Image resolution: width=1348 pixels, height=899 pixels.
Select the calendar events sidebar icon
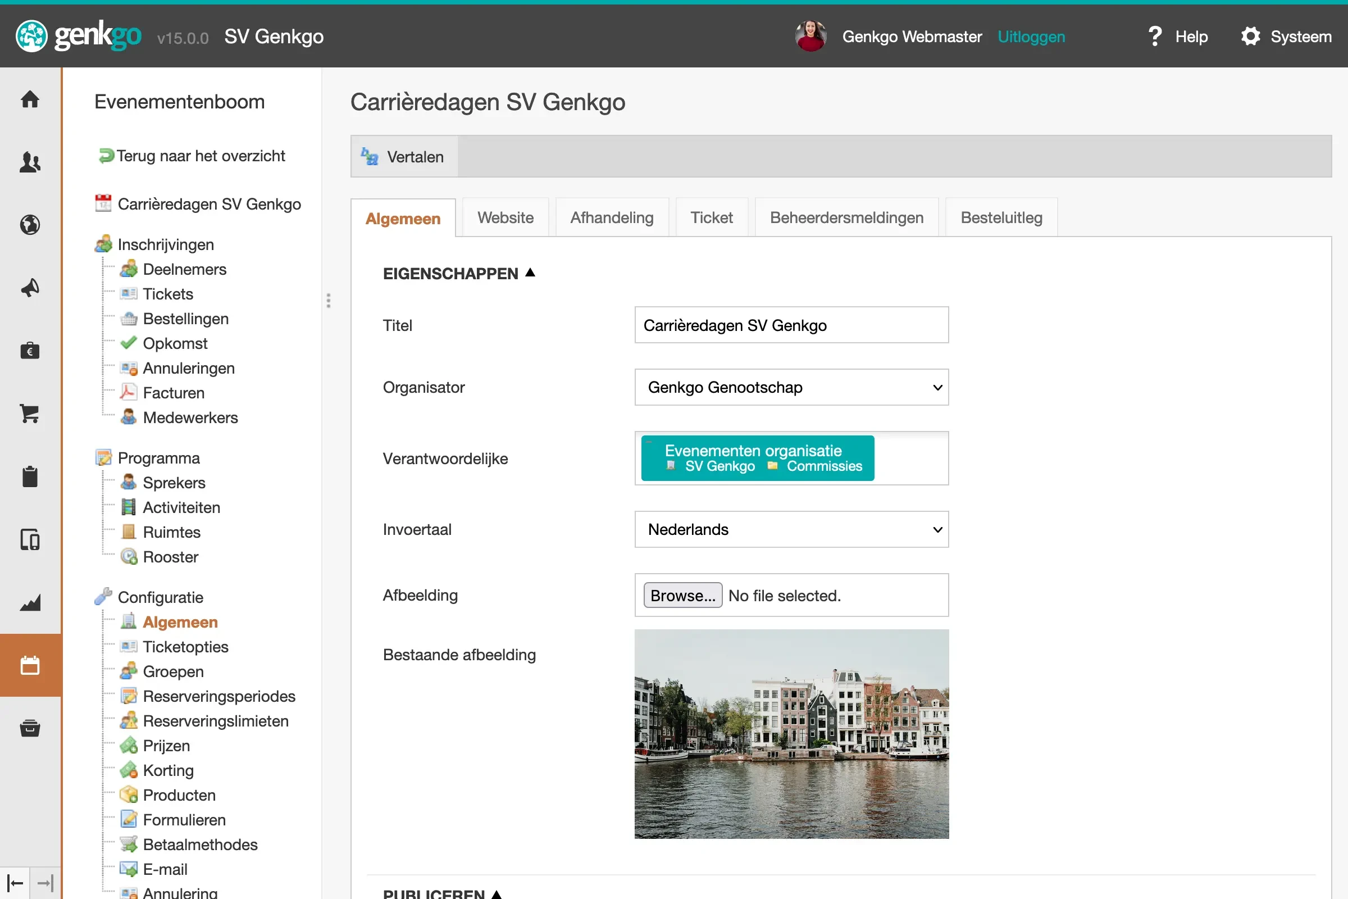(30, 665)
